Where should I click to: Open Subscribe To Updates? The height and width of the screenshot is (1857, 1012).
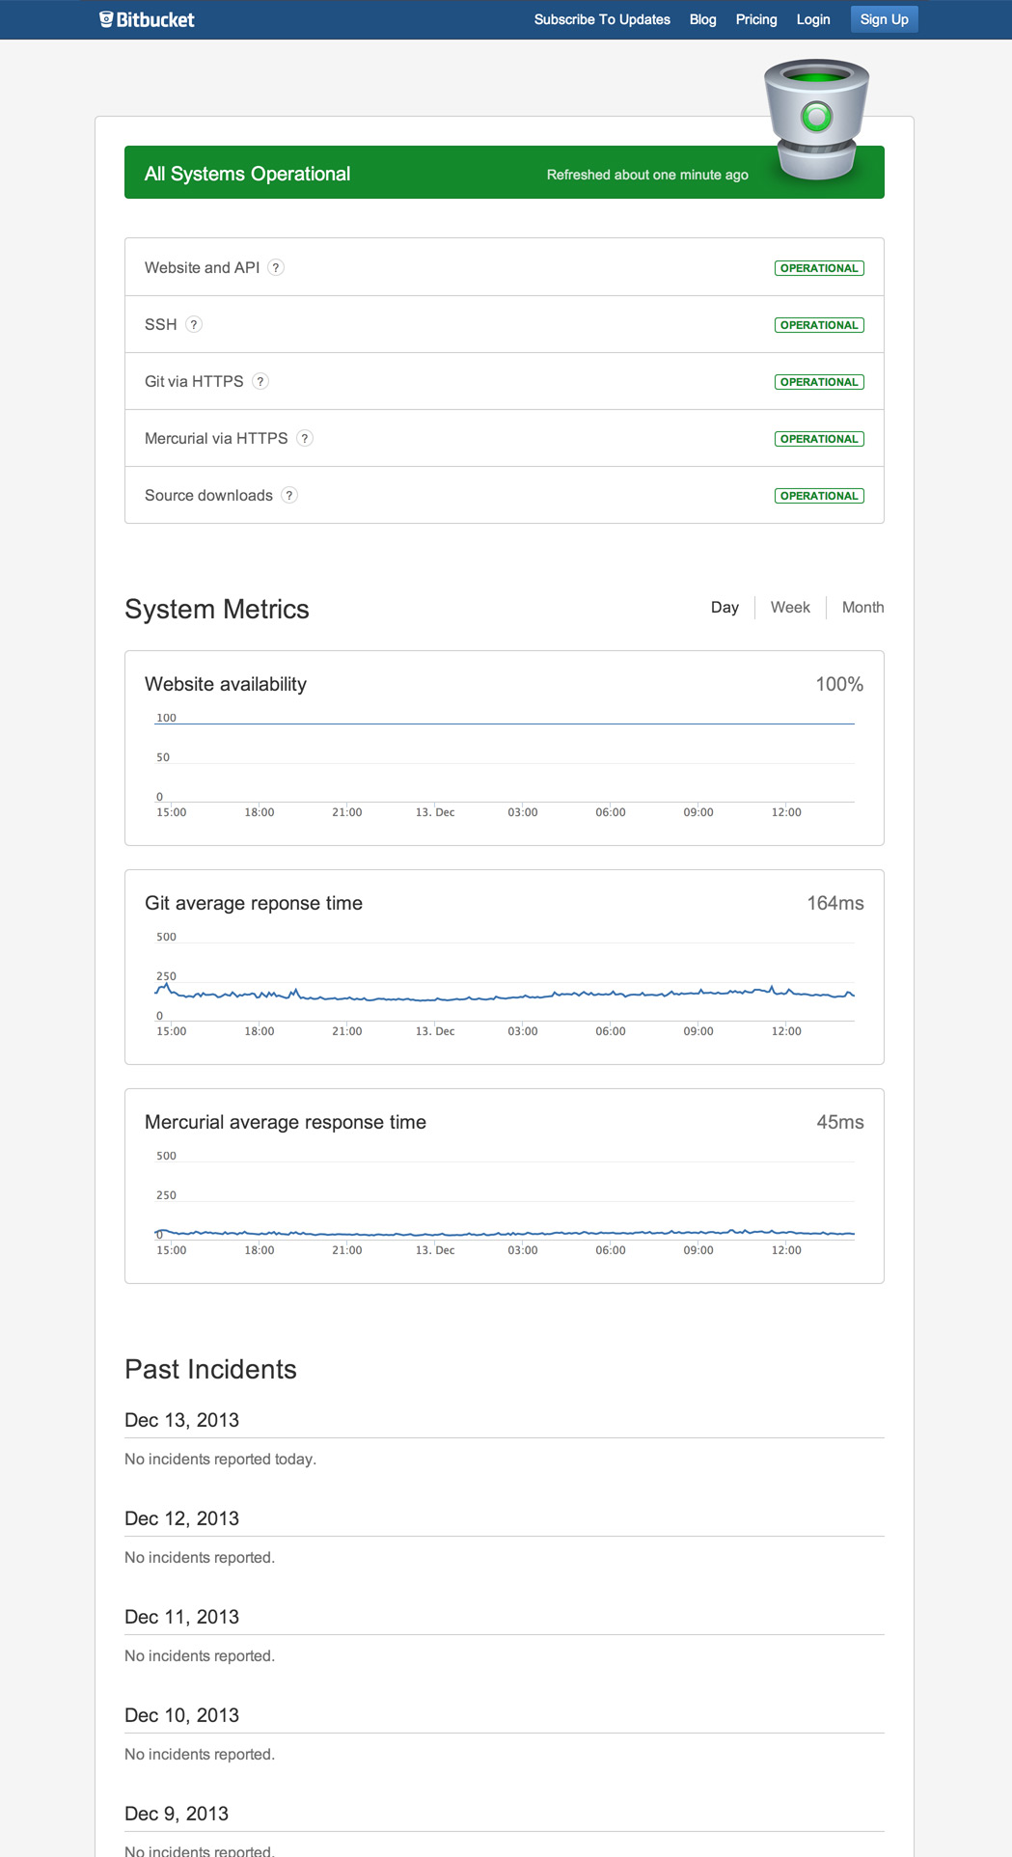point(602,19)
